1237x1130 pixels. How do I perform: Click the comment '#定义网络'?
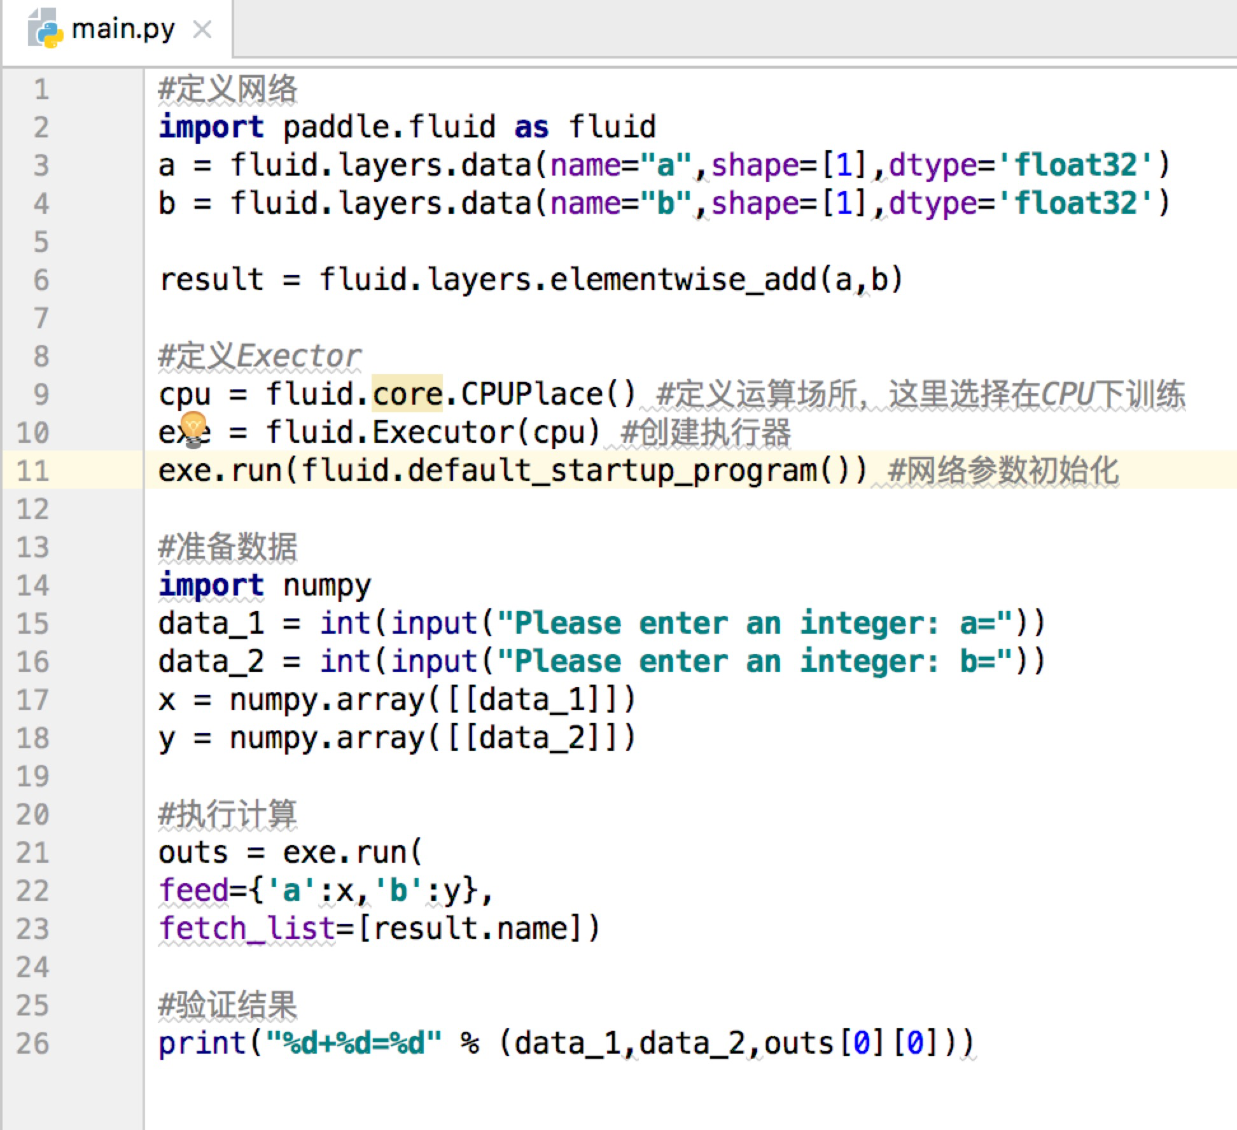(x=228, y=89)
